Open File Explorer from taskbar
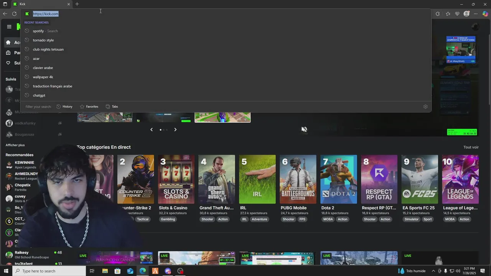 click(x=105, y=271)
